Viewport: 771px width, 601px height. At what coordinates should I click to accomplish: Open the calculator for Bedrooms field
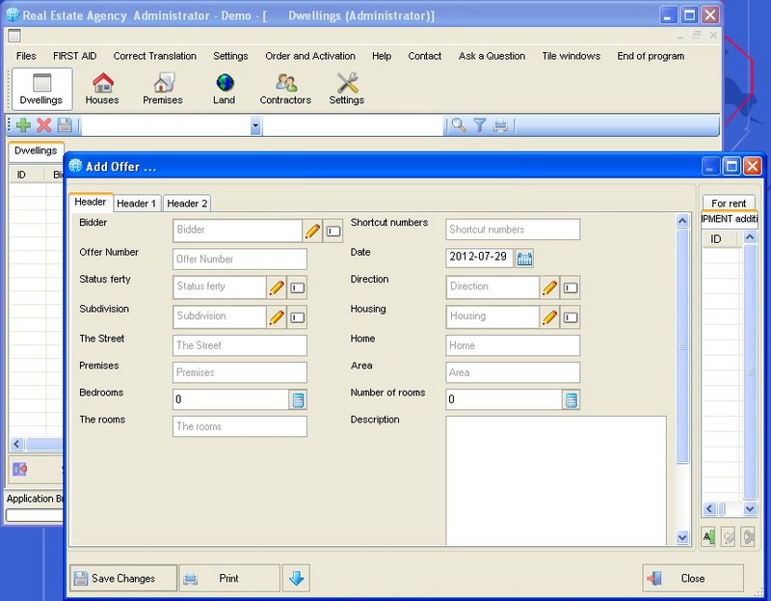(x=298, y=399)
